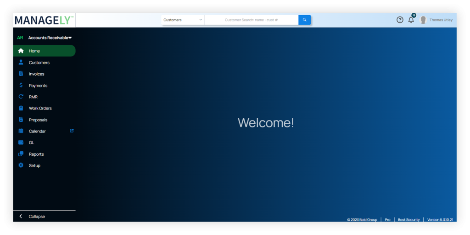Open Thomas Utley user profile menu
This screenshot has width=470, height=235.
[436, 20]
